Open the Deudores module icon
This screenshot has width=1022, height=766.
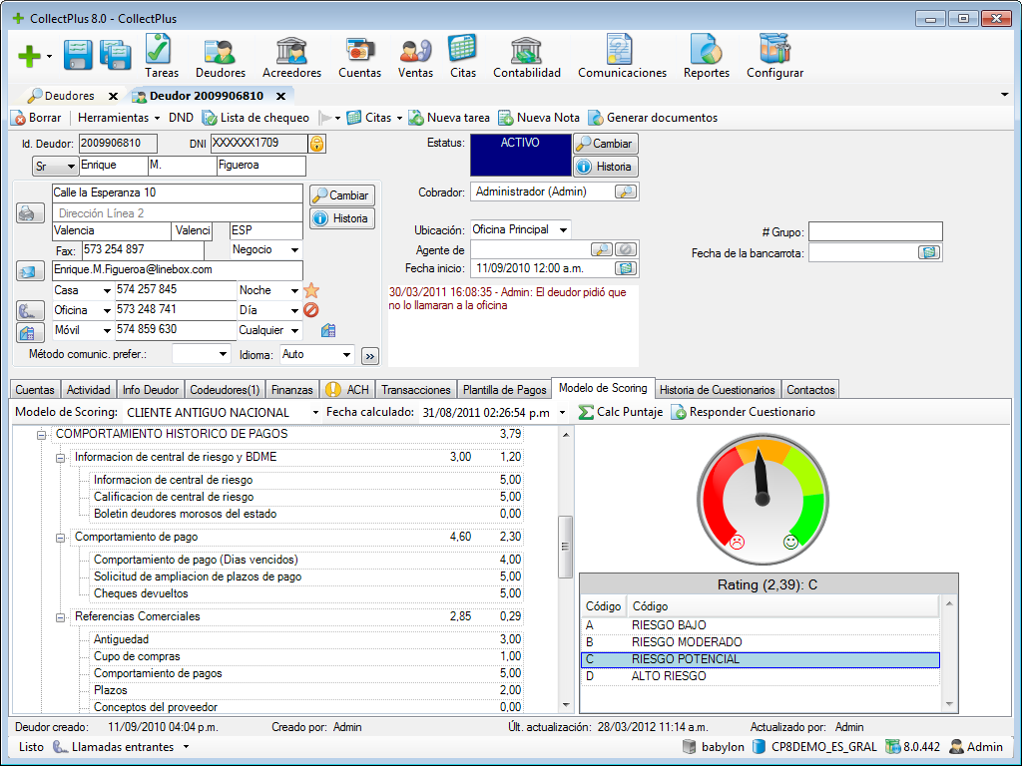(x=220, y=56)
